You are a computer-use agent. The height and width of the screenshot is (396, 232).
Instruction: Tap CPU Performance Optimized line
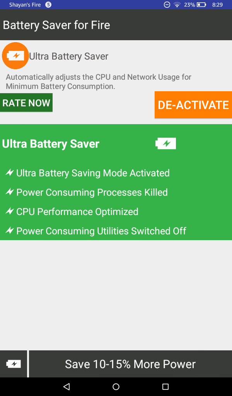(77, 212)
